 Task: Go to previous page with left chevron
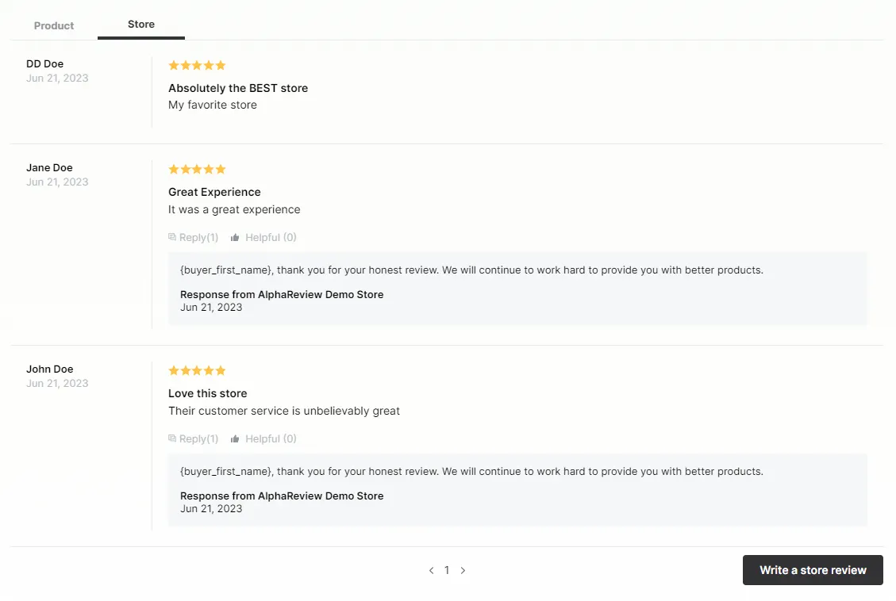431,570
